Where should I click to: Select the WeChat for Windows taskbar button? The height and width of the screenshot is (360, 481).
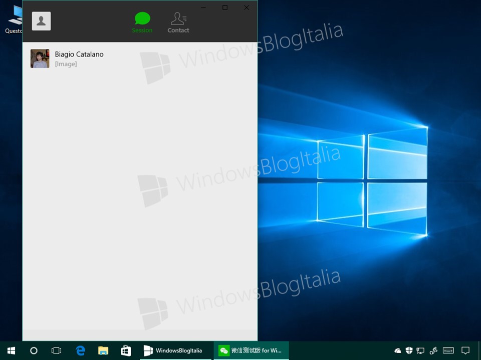251,350
